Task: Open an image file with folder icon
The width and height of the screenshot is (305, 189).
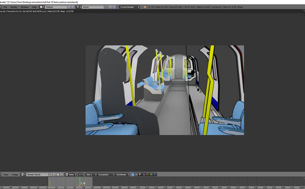Action: tap(58, 175)
